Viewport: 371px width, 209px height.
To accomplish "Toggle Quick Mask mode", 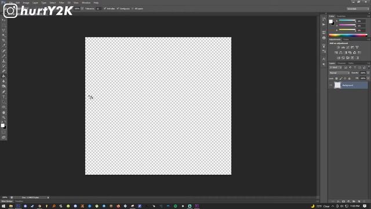I will pyautogui.click(x=3, y=132).
